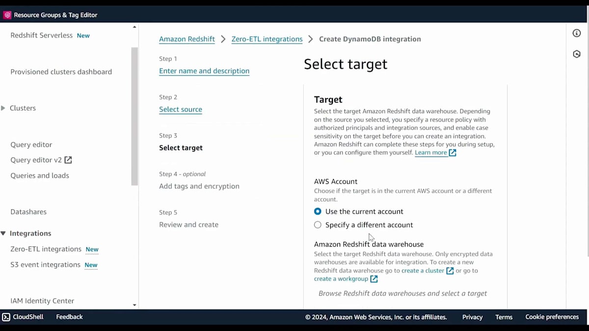The width and height of the screenshot is (589, 331).
Task: Go to Amazon Redshift breadcrumb link
Action: coord(187,39)
